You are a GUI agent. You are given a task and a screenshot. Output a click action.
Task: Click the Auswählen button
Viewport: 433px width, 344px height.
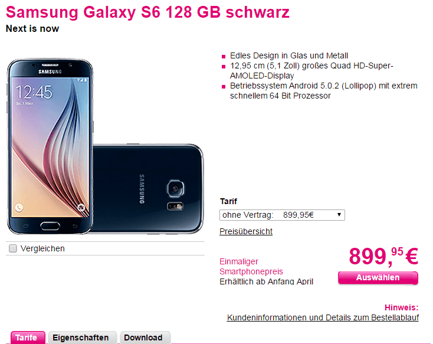(378, 278)
